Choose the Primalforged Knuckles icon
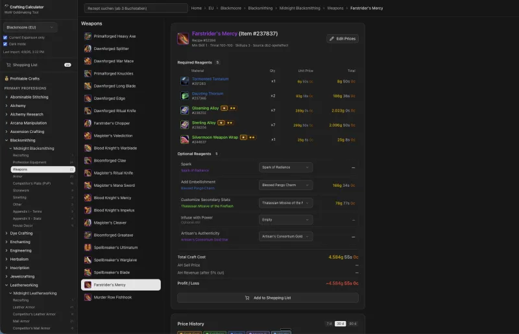The image size is (519, 334). point(88,73)
